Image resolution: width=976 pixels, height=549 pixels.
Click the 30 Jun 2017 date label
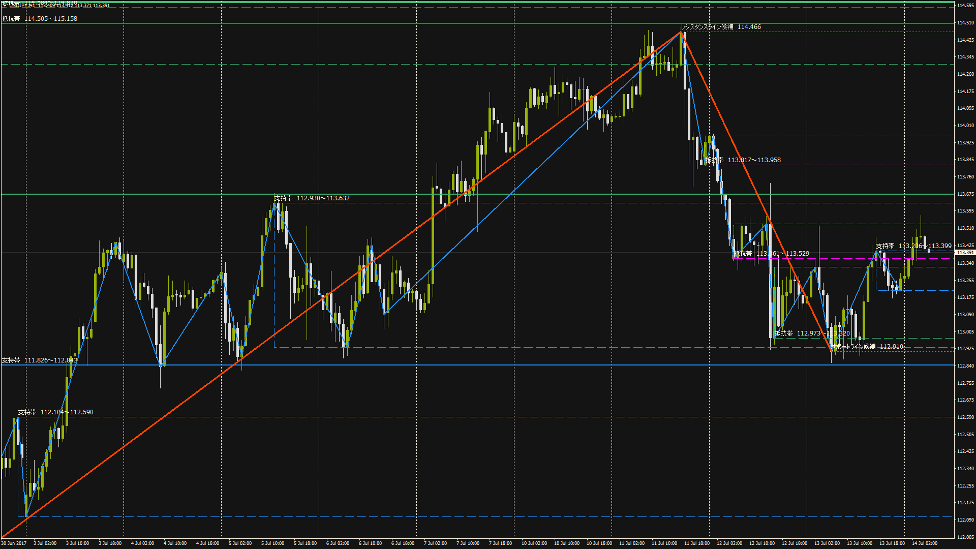click(x=14, y=543)
